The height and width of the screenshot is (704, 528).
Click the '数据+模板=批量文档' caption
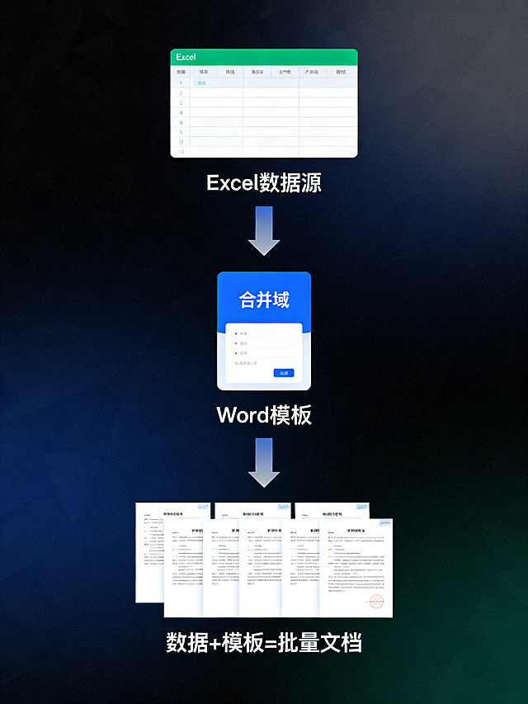pos(264,642)
